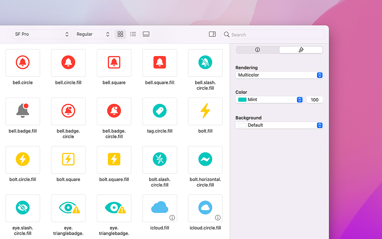Screen dimensions: 382x239
Task: Click the tag.circle.fill label text
Action: click(x=160, y=131)
